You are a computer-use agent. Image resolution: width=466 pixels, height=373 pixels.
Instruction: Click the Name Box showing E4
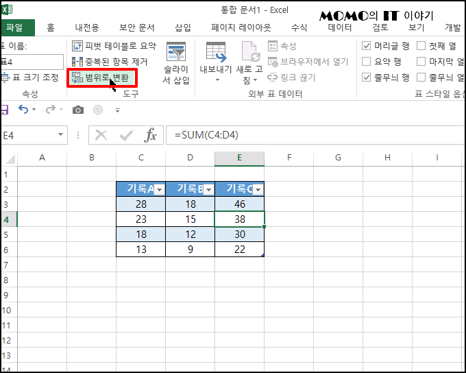[x=28, y=135]
